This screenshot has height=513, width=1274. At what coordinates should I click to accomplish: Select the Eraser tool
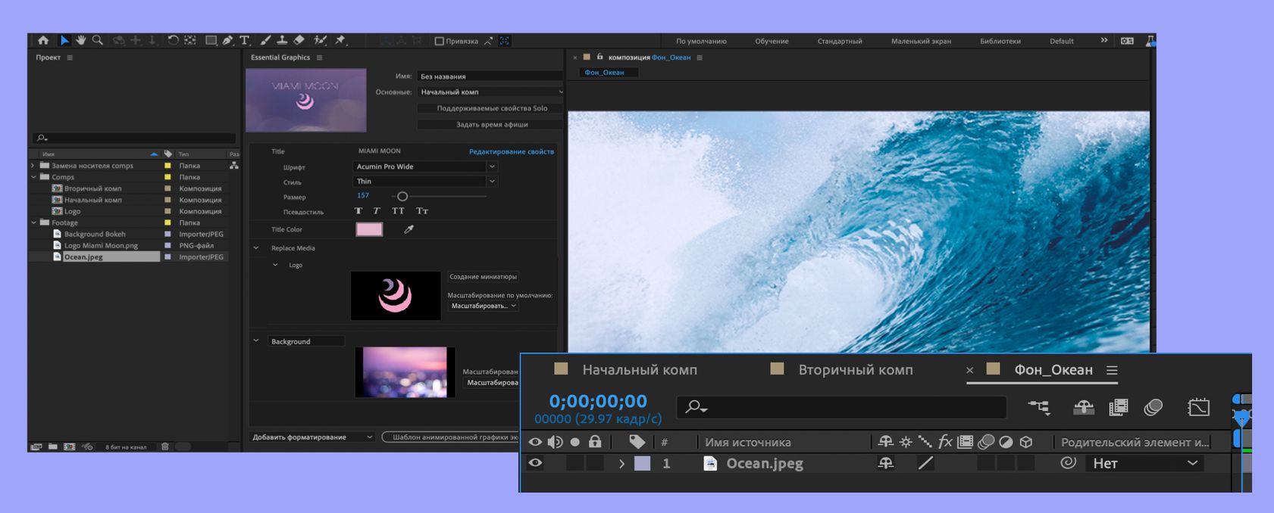[299, 41]
